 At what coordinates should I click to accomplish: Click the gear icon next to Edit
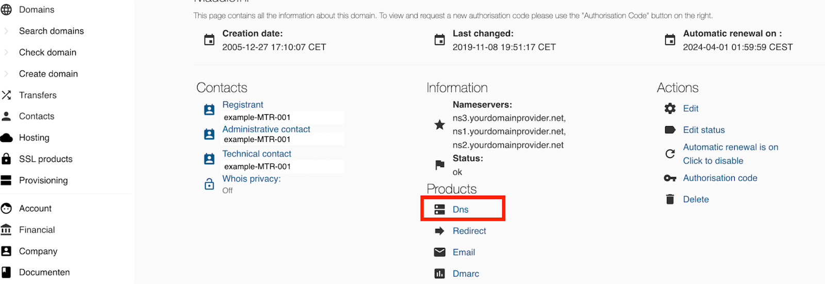(x=670, y=109)
